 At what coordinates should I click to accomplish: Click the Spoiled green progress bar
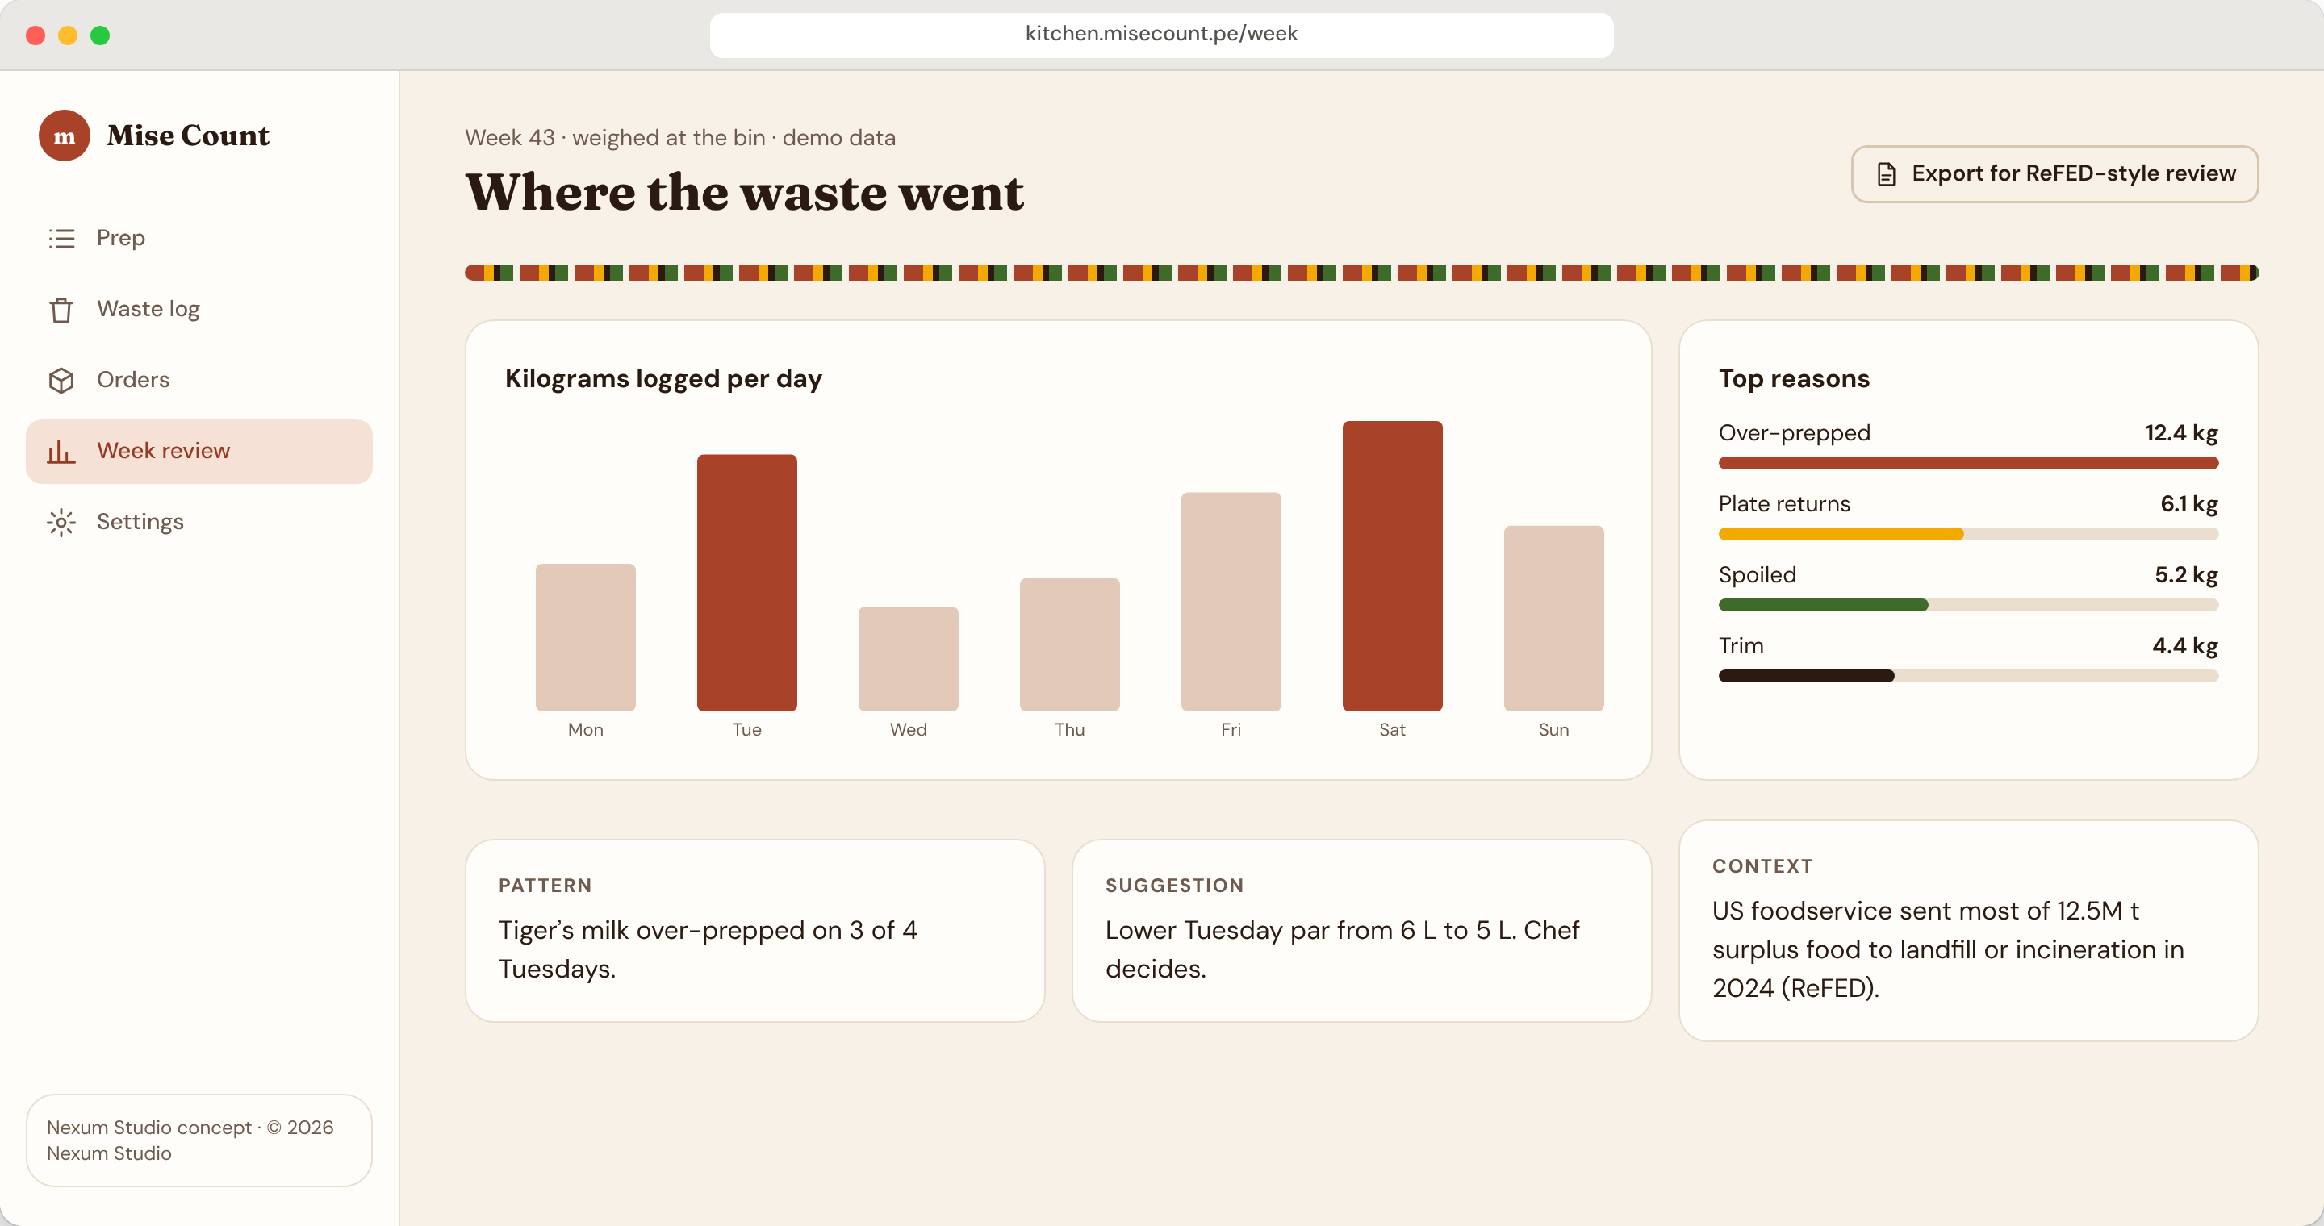pos(1824,605)
